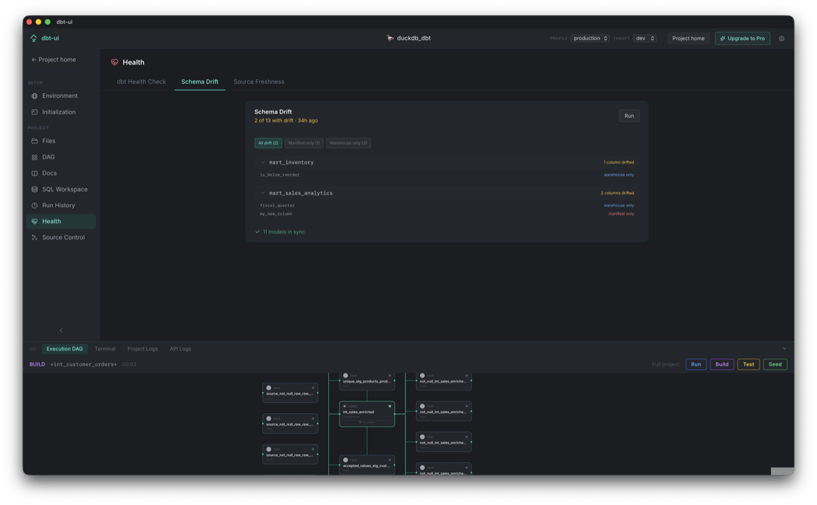Image resolution: width=817 pixels, height=505 pixels.
Task: Click the heart icon beside Health heading
Action: (114, 63)
